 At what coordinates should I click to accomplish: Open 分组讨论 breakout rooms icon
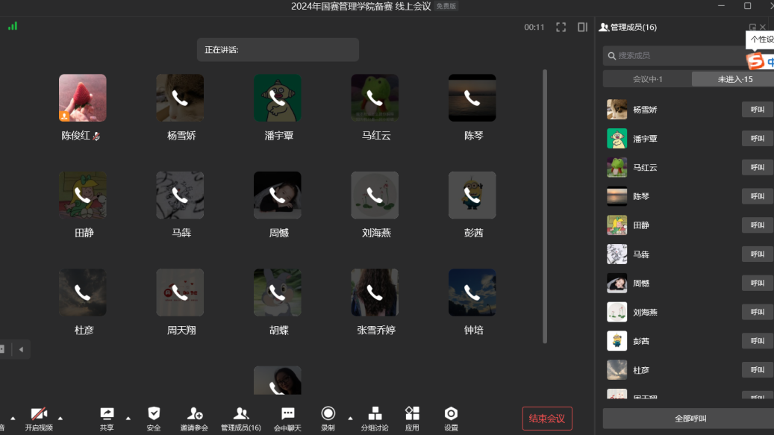[x=375, y=414]
